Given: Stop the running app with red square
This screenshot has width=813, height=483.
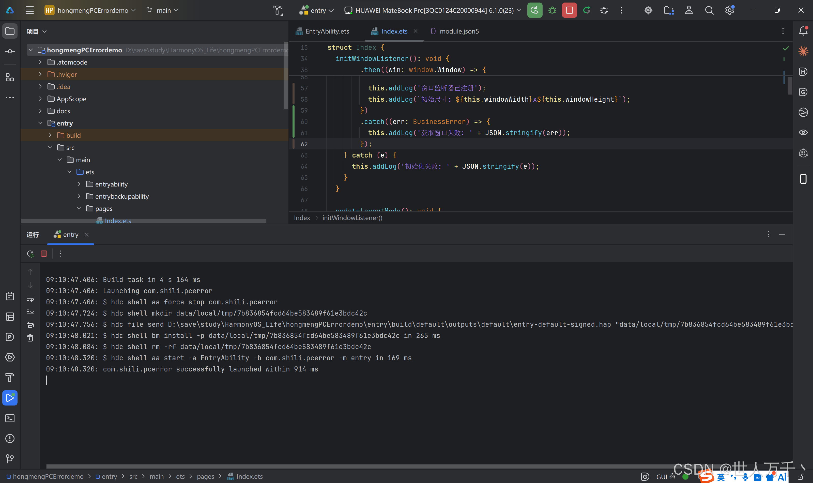Looking at the screenshot, I should pos(569,10).
